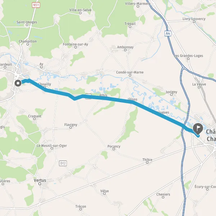
Task: Click the destination flag marker
Action: (x=198, y=129)
